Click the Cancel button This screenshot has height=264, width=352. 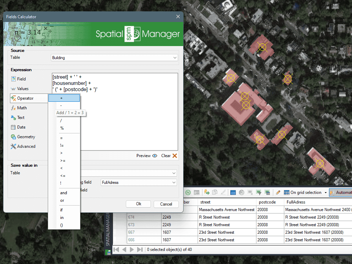click(x=166, y=204)
